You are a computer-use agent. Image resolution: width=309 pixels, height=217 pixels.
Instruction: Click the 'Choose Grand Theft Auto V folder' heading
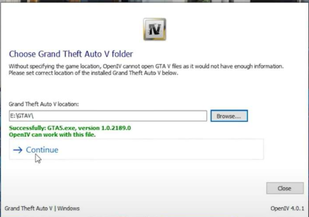coord(71,54)
